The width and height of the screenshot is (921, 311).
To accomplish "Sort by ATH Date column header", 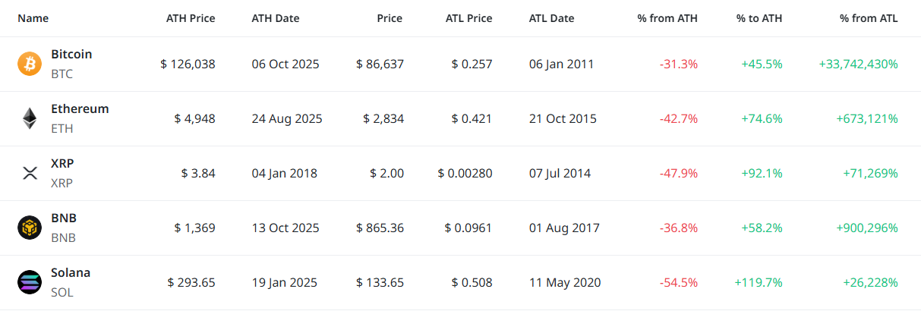I will coord(276,18).
